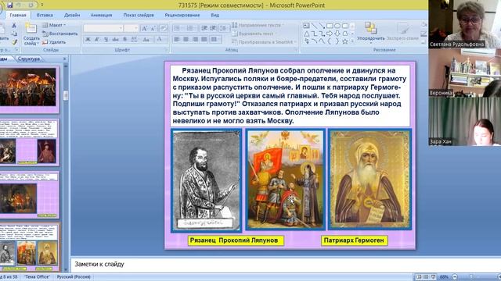Select the straight line shape

(x=315, y=26)
